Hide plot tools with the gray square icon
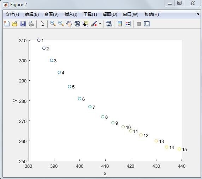This screenshot has height=179, width=202. pos(139,24)
